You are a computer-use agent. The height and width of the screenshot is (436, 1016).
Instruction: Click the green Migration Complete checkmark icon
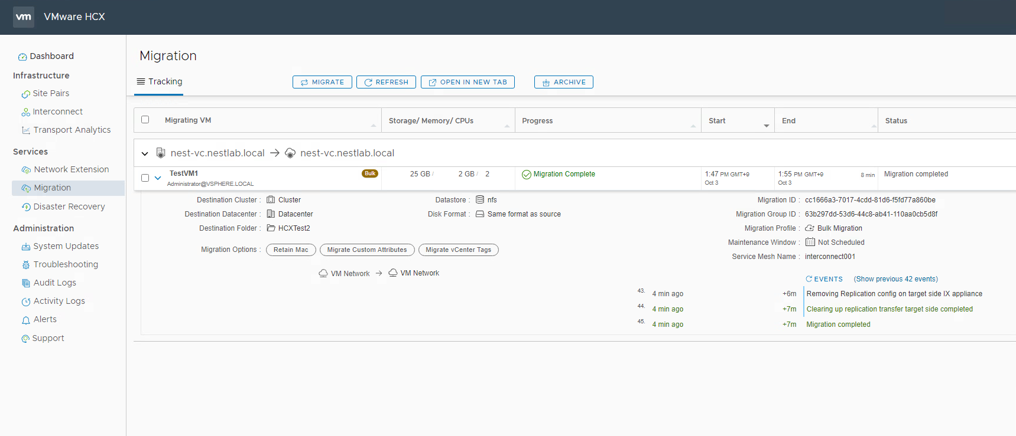point(527,175)
